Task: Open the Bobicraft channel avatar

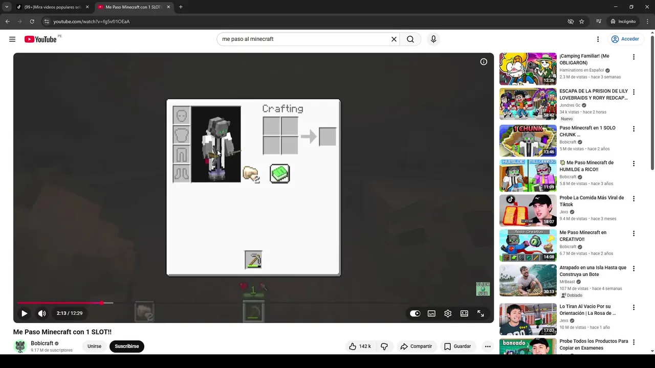Action: coord(20,347)
